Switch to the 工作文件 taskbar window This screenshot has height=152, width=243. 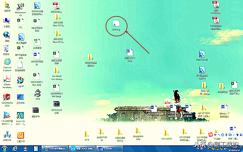[x=109, y=149]
